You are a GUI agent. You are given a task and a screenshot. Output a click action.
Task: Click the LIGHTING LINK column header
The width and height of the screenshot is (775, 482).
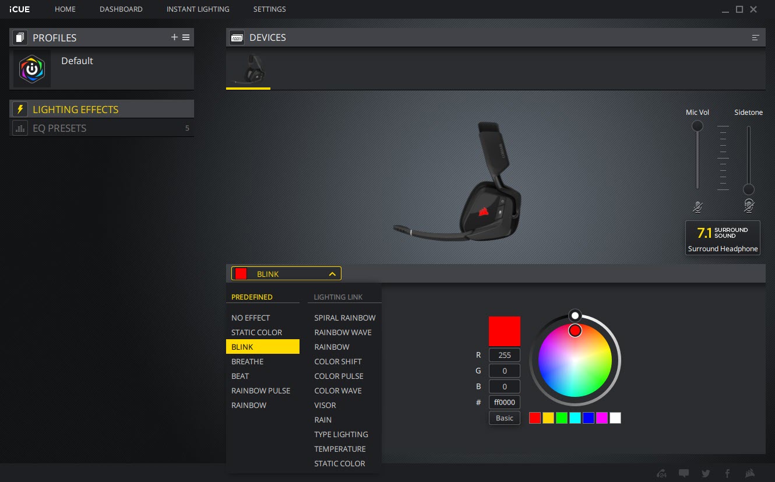(338, 297)
